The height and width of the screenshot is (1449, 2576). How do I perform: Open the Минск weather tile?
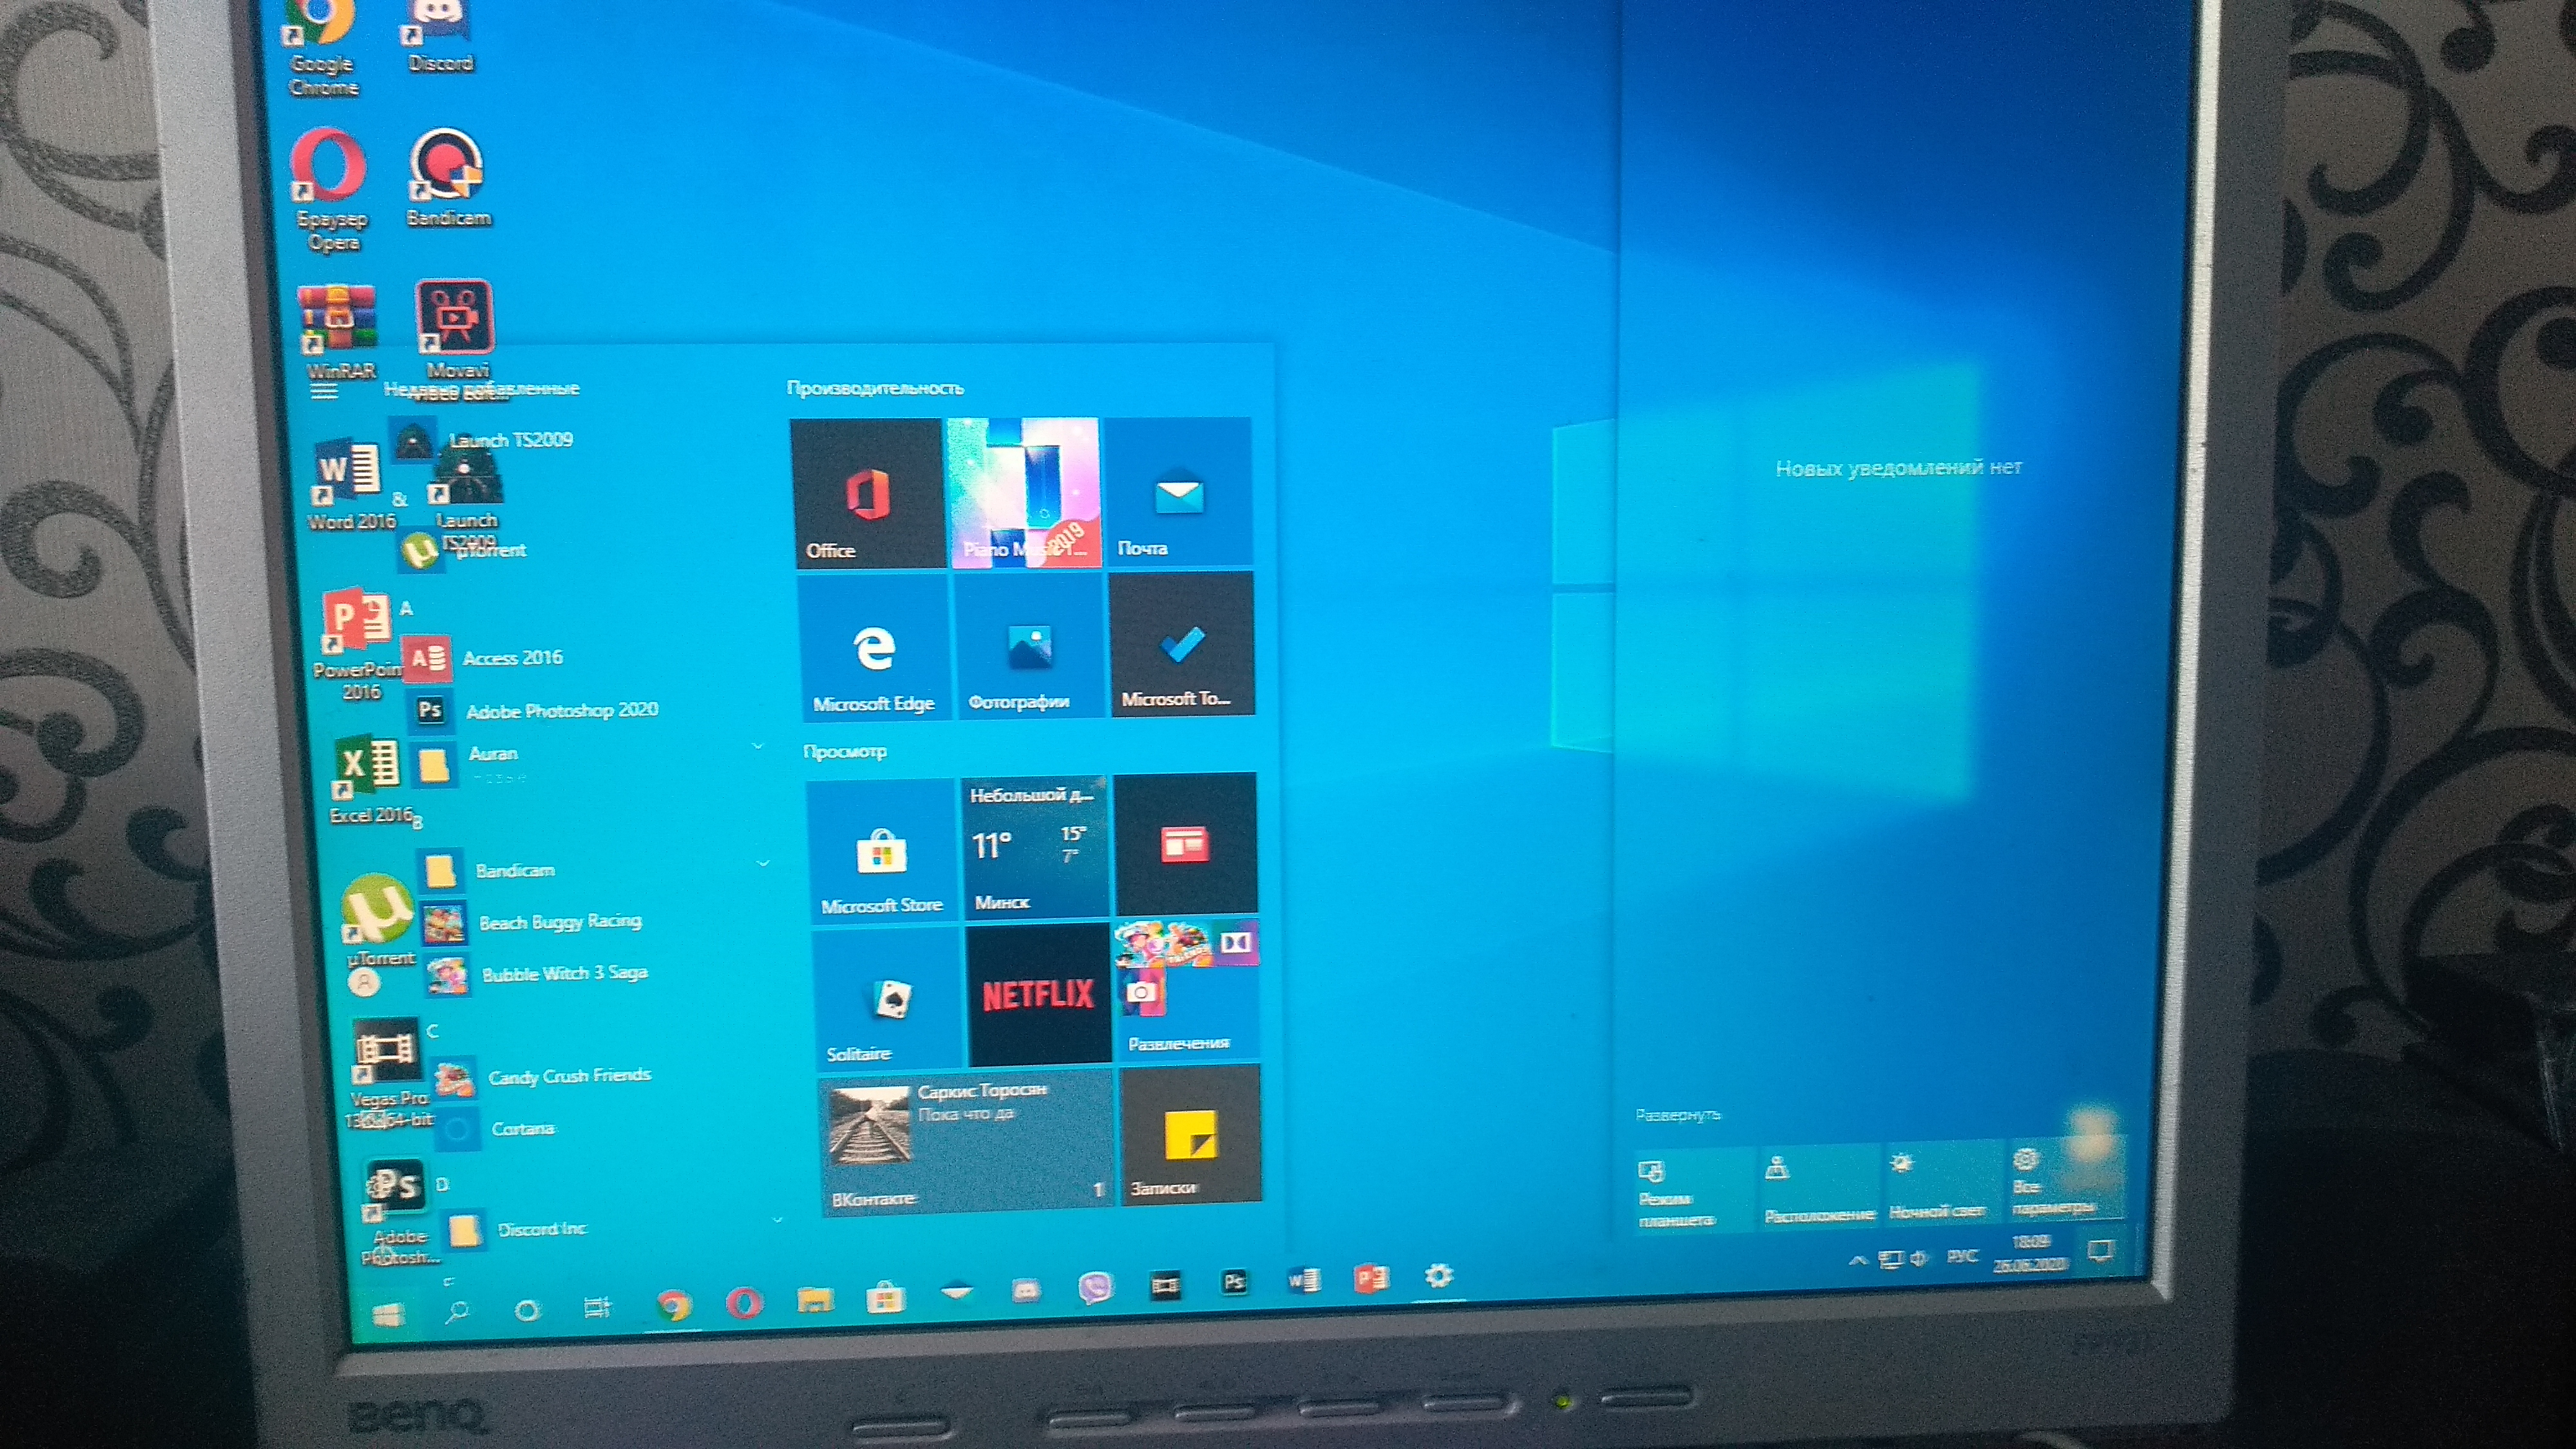tap(1036, 847)
